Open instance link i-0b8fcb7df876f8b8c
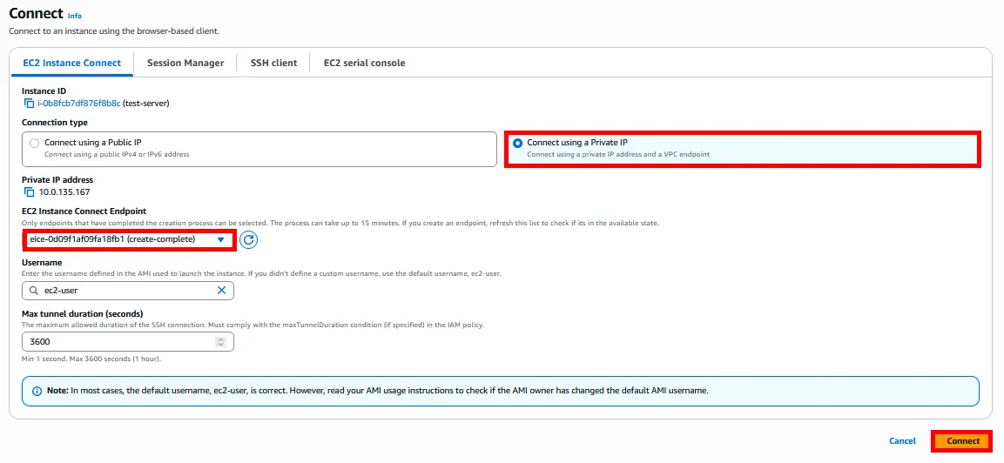The height and width of the screenshot is (463, 1004). point(78,103)
